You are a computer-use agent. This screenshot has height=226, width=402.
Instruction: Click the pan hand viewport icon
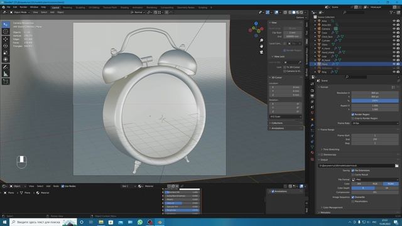[x=261, y=46]
